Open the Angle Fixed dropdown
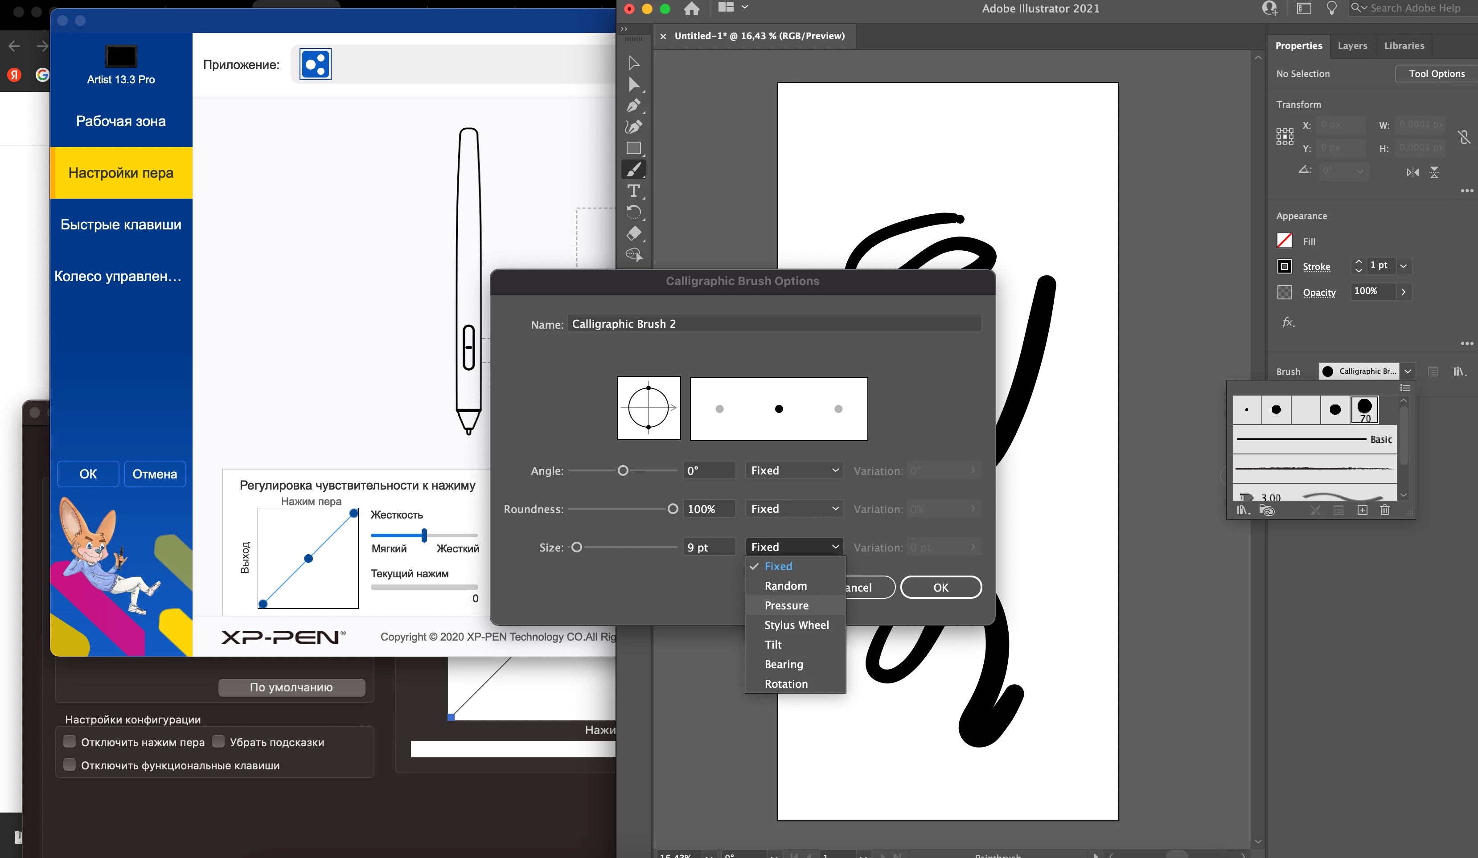This screenshot has height=858, width=1478. (793, 470)
